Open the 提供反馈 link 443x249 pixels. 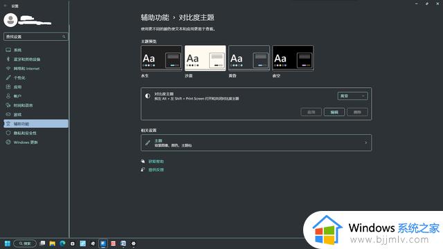click(x=156, y=169)
